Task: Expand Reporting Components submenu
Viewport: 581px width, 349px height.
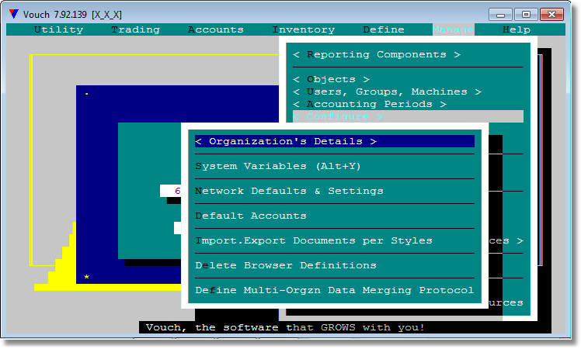Action: (377, 55)
